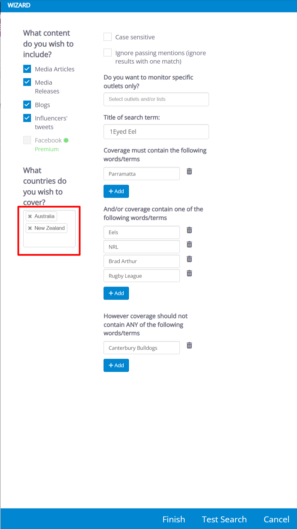Uncheck the Media Articles checkbox
The width and height of the screenshot is (297, 529).
pos(27,69)
